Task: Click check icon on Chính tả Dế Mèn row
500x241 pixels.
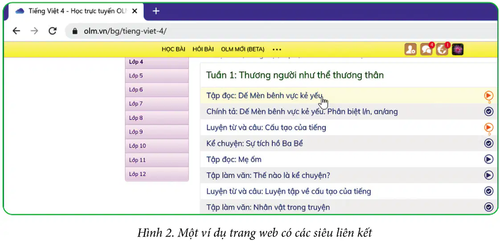Action: (x=488, y=112)
